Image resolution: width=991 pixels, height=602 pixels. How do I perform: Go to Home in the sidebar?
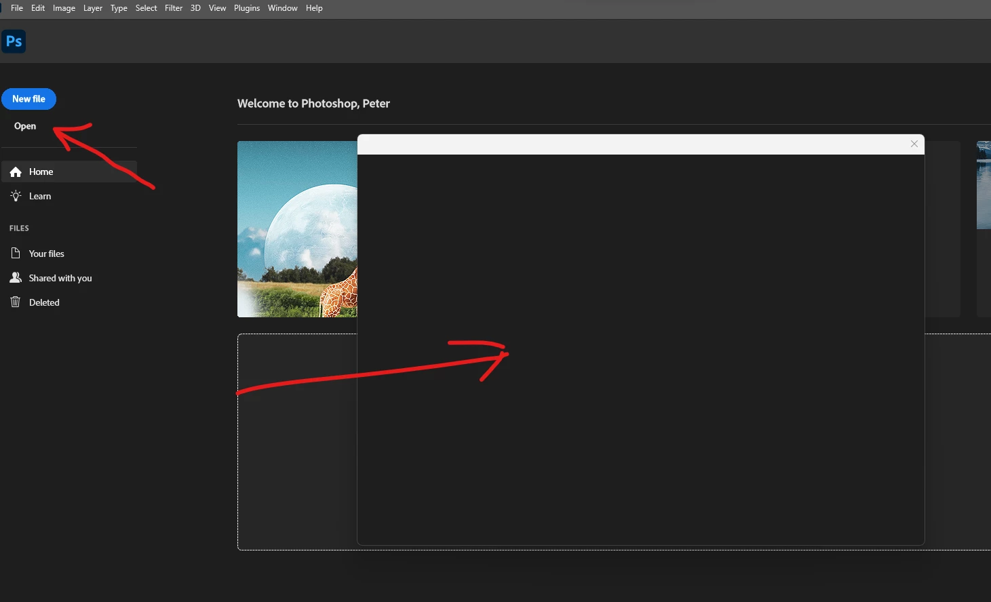coord(69,172)
